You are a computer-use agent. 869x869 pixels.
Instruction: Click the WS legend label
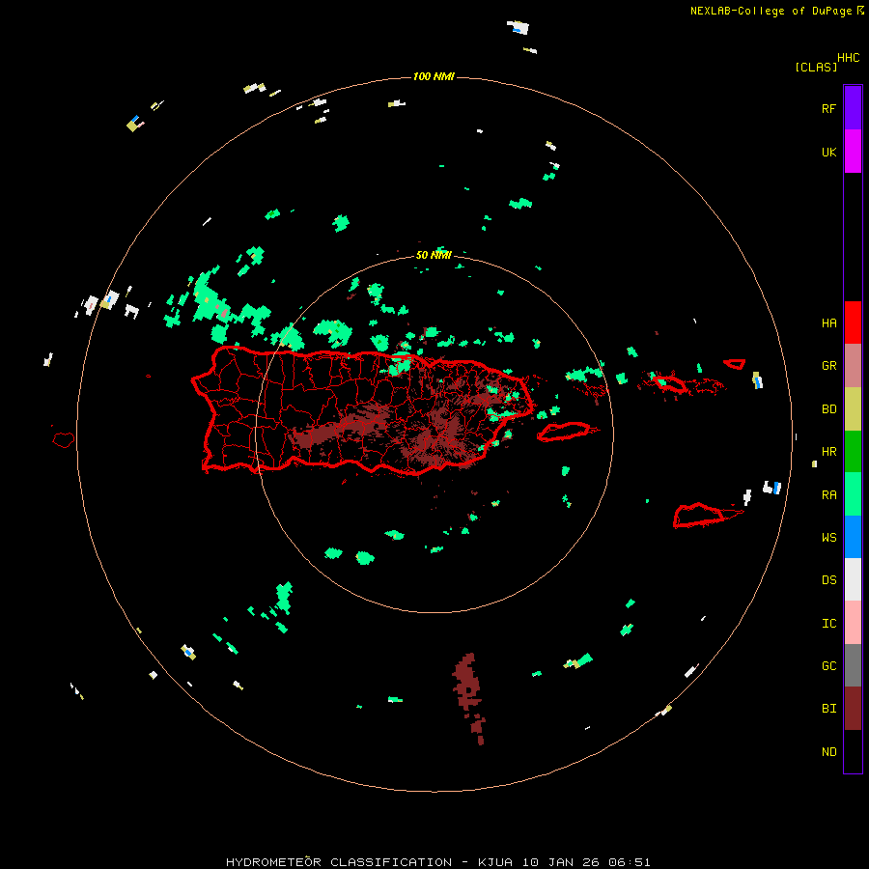pos(828,537)
